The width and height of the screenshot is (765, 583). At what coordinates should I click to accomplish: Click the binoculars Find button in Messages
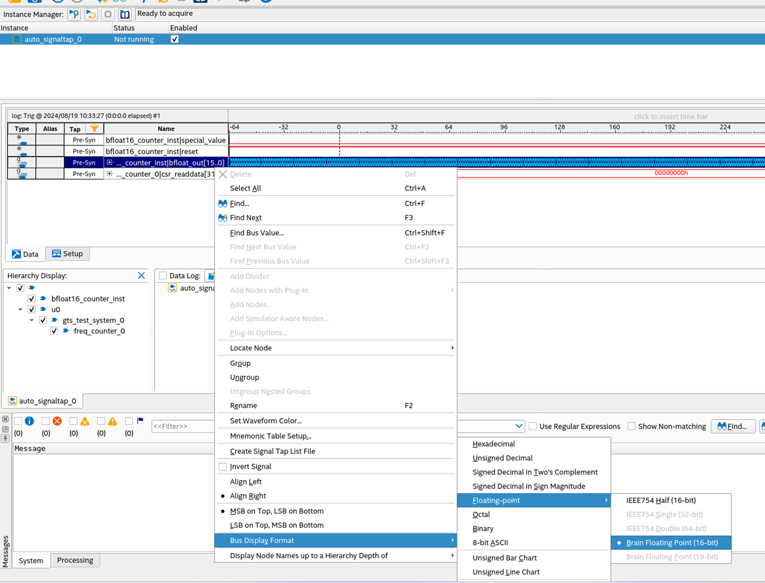point(732,426)
